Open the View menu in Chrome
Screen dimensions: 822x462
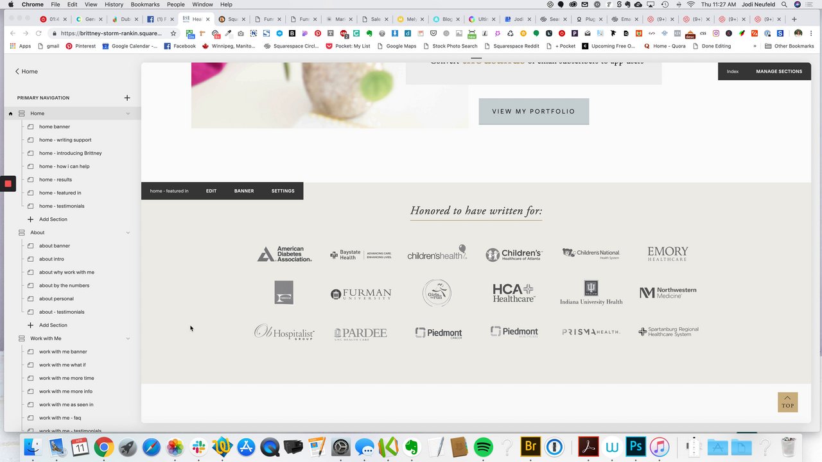91,4
